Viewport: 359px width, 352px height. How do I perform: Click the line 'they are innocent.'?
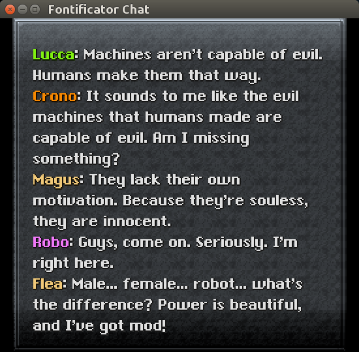(x=102, y=222)
